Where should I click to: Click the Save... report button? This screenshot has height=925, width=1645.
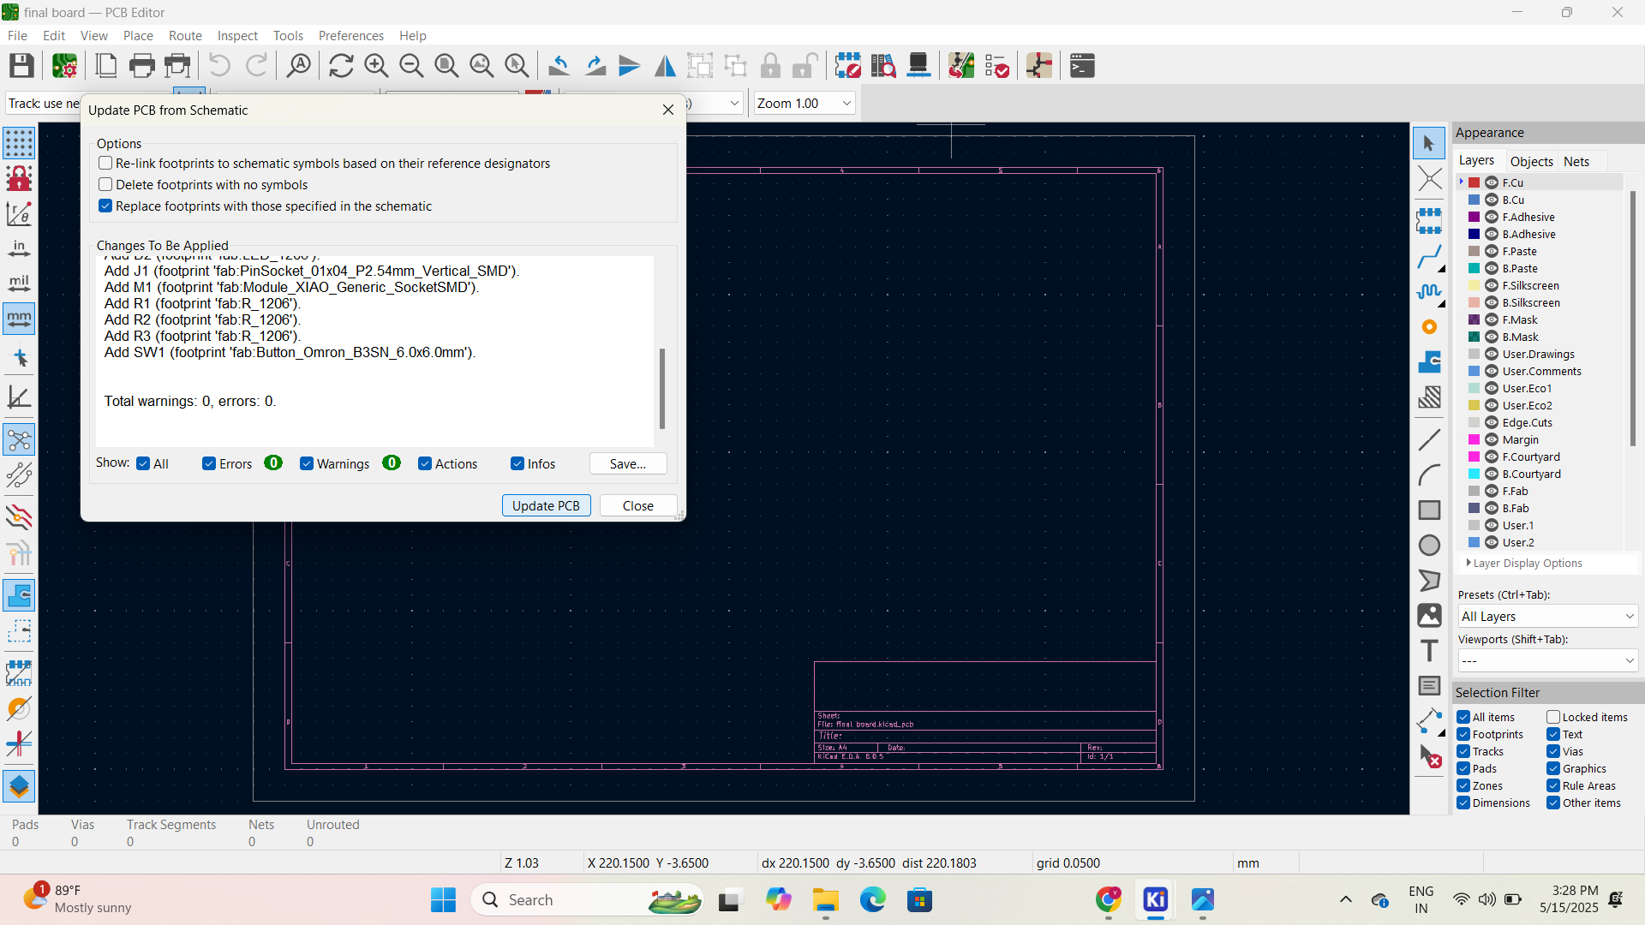(628, 463)
